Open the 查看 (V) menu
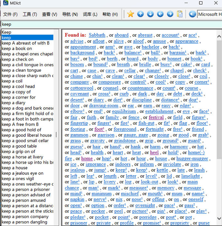Viewport: 222px width, 226px height. (50, 14)
